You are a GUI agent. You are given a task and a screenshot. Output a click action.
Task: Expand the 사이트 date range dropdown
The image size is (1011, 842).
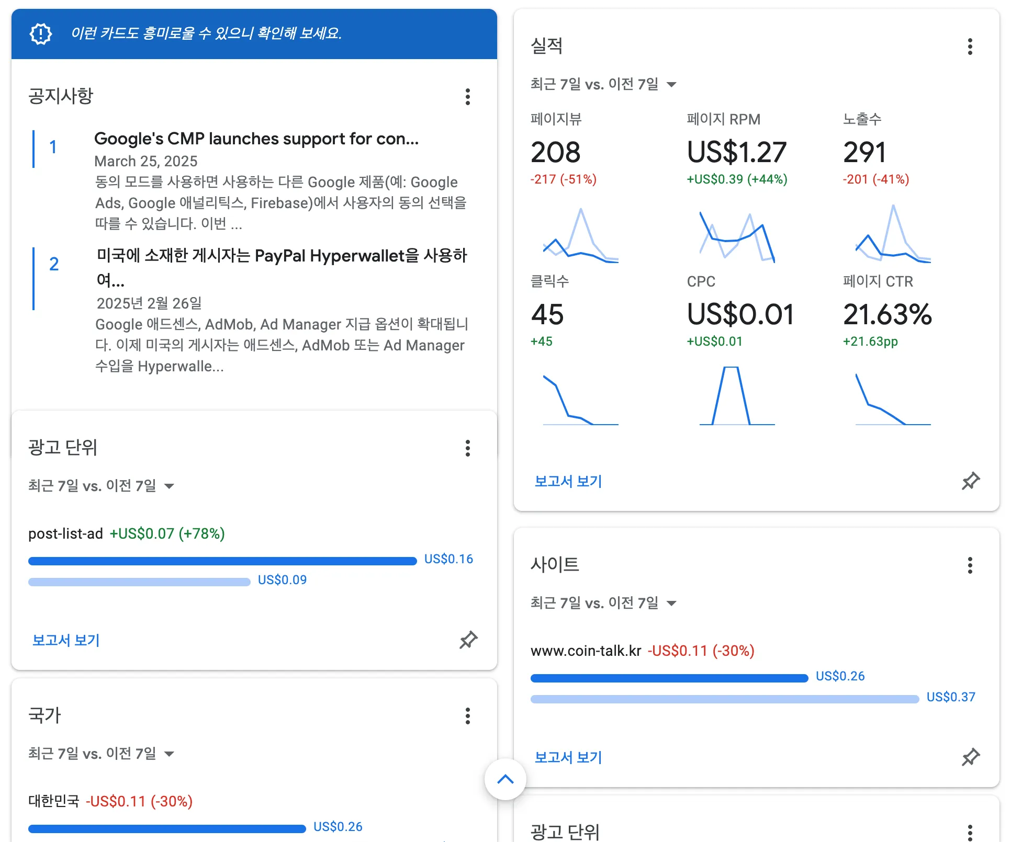coord(603,603)
